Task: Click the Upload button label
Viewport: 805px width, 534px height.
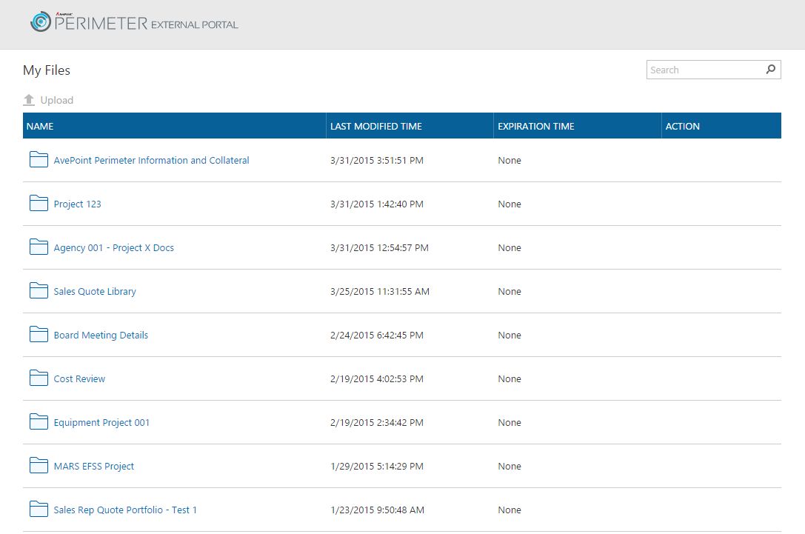Action: coord(57,101)
